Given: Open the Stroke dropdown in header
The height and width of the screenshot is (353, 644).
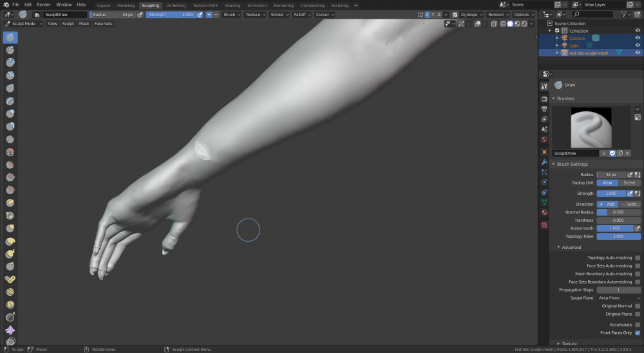Looking at the screenshot, I should click(279, 14).
